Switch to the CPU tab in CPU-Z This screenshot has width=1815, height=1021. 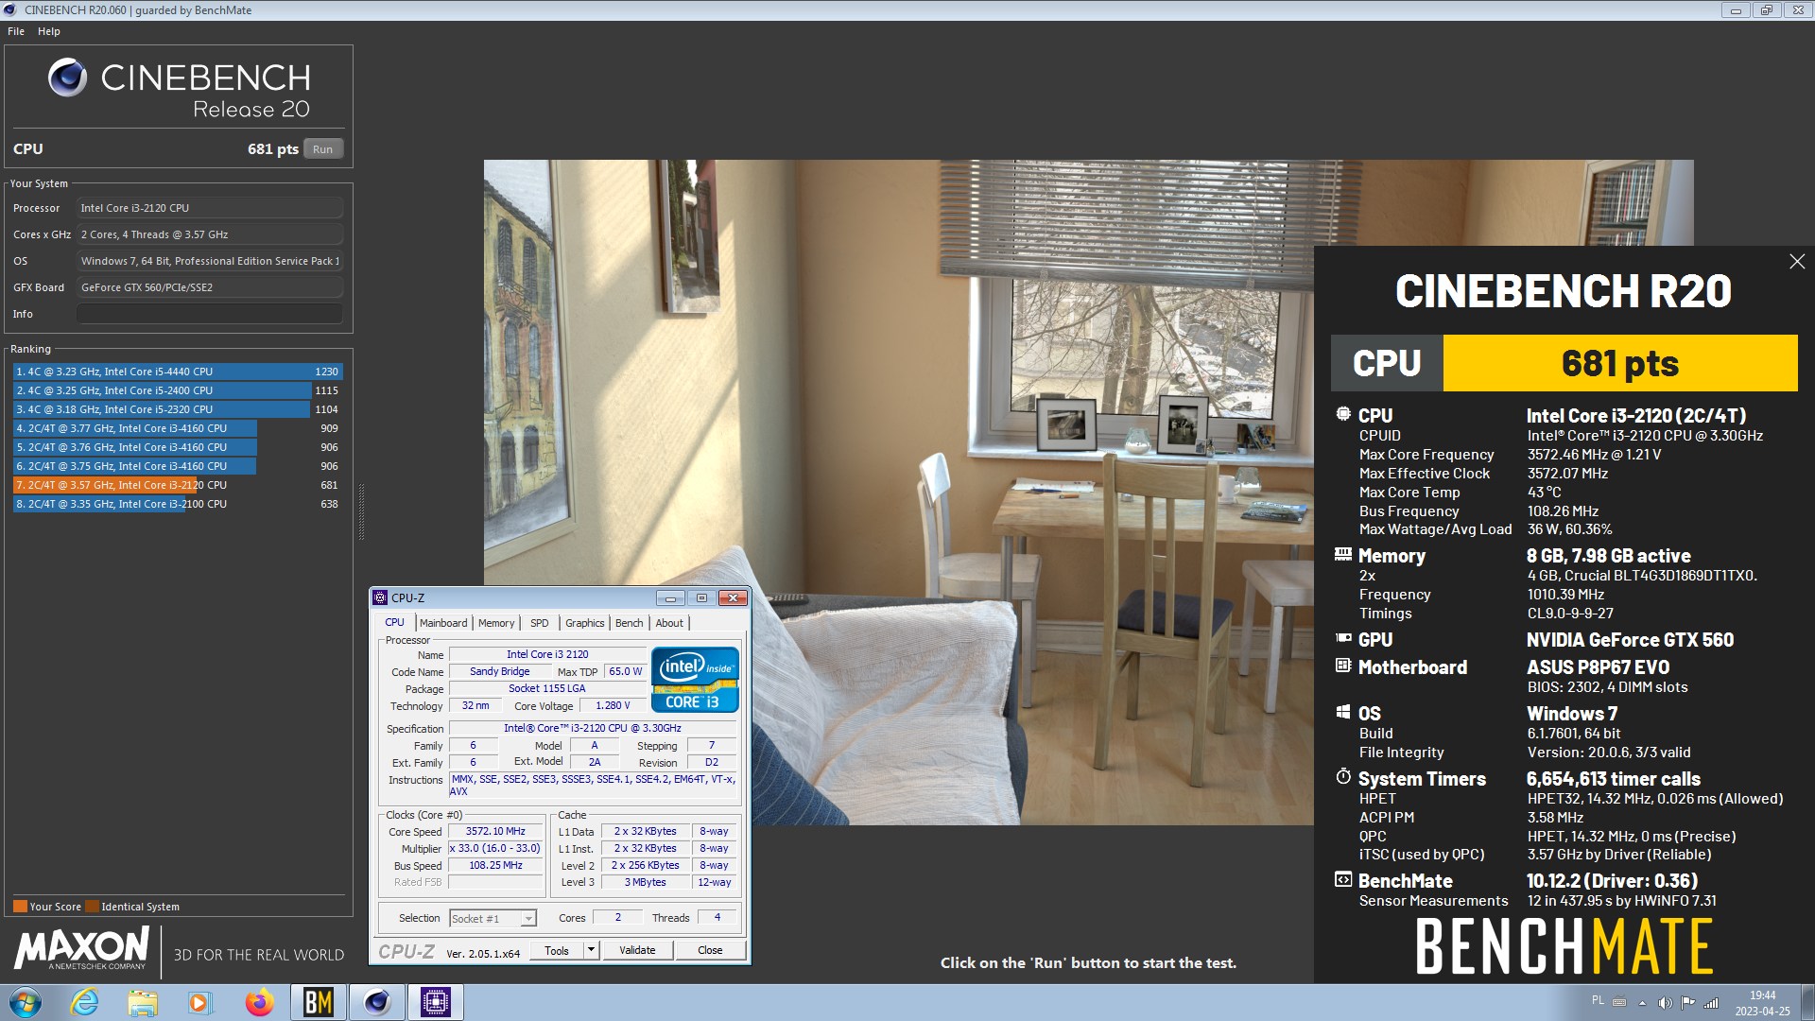(394, 622)
